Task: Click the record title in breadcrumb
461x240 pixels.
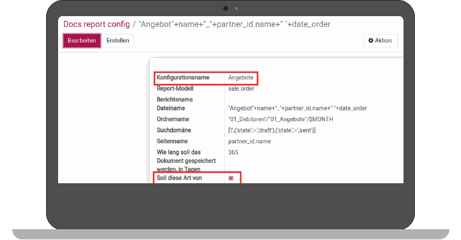Action: tap(235, 24)
